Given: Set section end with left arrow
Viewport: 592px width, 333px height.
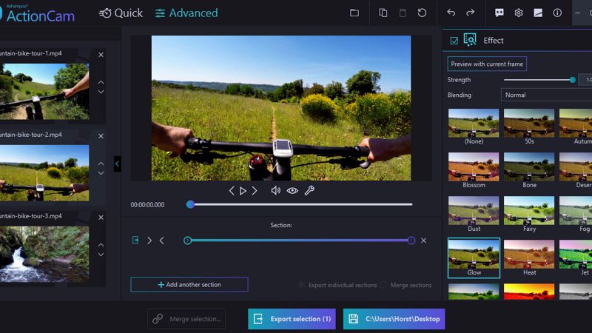Looking at the screenshot, I should pyautogui.click(x=161, y=240).
